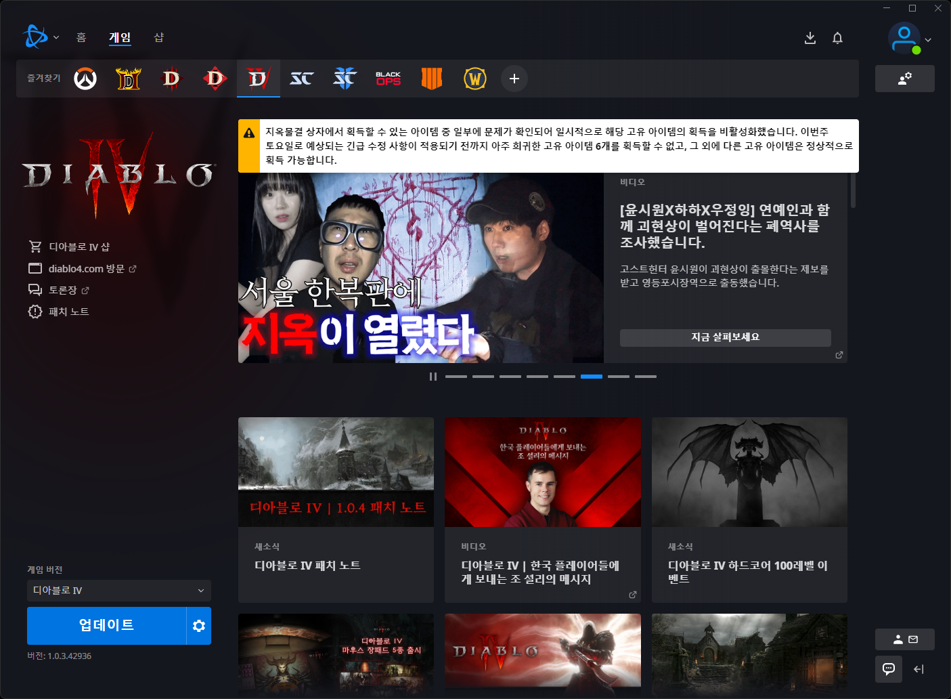Image resolution: width=951 pixels, height=699 pixels.
Task: Click the version text 1.0.3.42936
Action: (x=69, y=656)
